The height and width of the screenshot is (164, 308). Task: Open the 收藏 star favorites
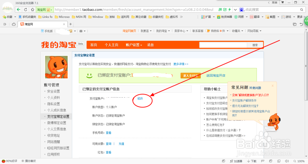point(7,17)
